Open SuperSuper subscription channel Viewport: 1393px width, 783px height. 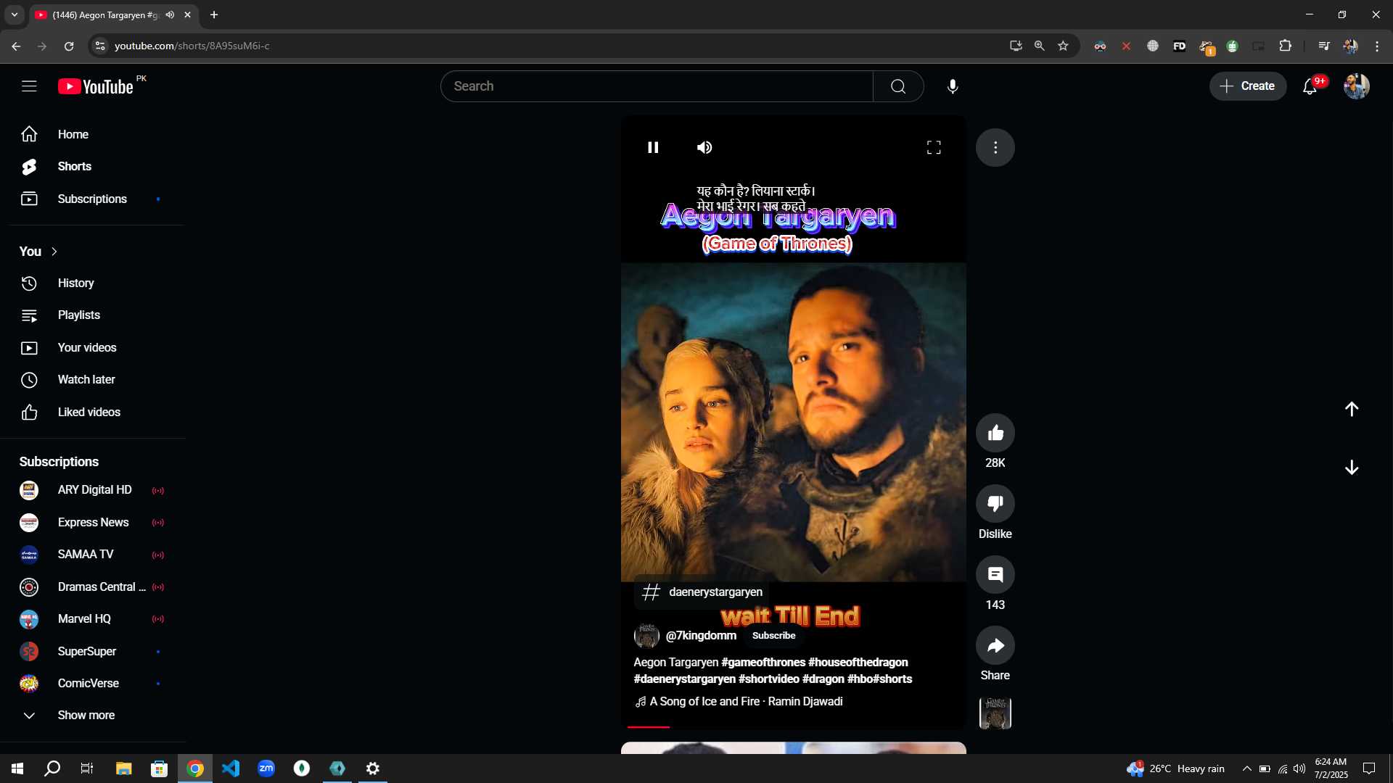point(91,652)
